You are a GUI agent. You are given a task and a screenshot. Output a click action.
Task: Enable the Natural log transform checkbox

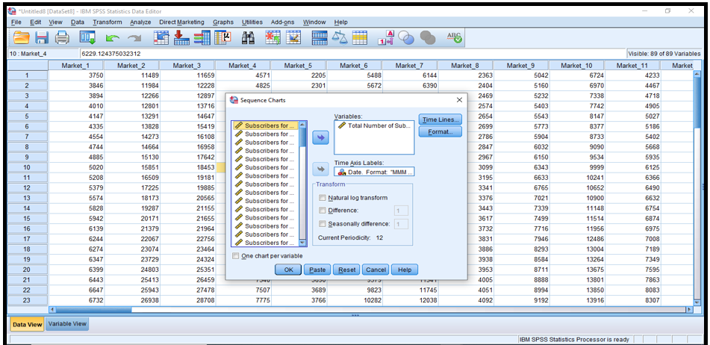coord(323,198)
